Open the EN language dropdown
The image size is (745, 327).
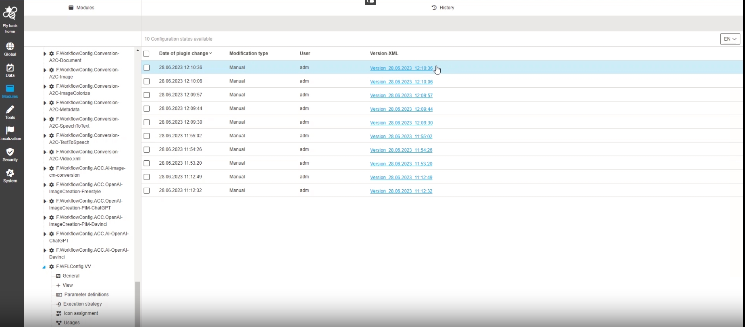[x=730, y=39]
